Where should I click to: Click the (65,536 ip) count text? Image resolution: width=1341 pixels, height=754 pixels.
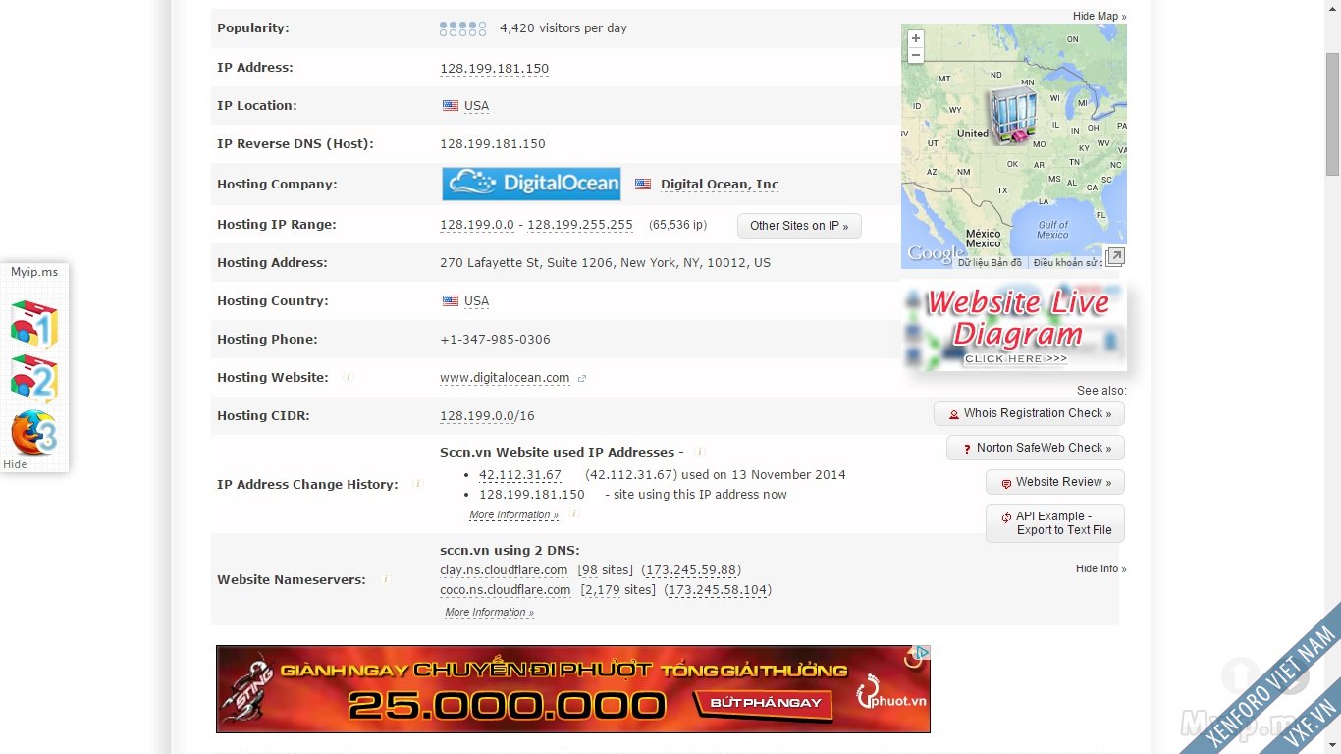pyautogui.click(x=677, y=225)
